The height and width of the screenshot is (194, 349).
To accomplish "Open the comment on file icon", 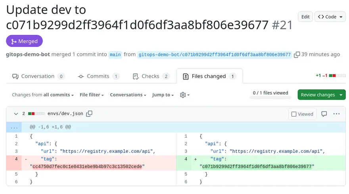I will pyautogui.click(x=324, y=114).
